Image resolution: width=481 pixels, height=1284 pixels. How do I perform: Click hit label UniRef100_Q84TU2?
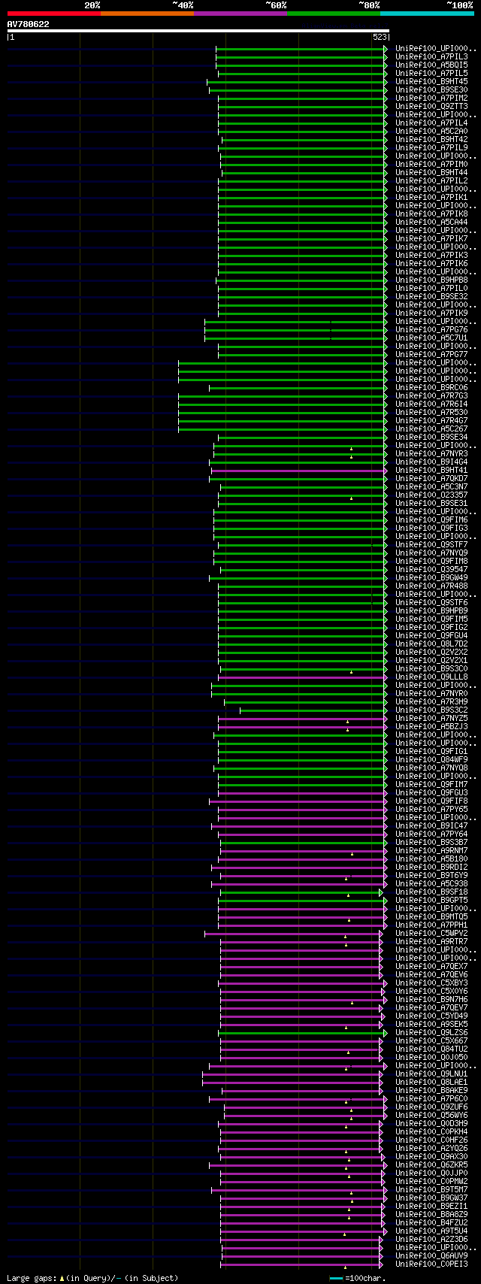(431, 1049)
